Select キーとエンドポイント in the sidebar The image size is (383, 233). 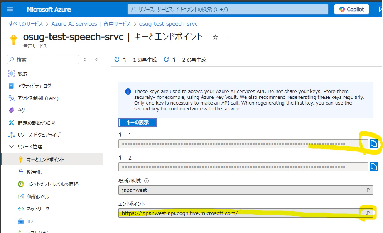tap(52, 160)
